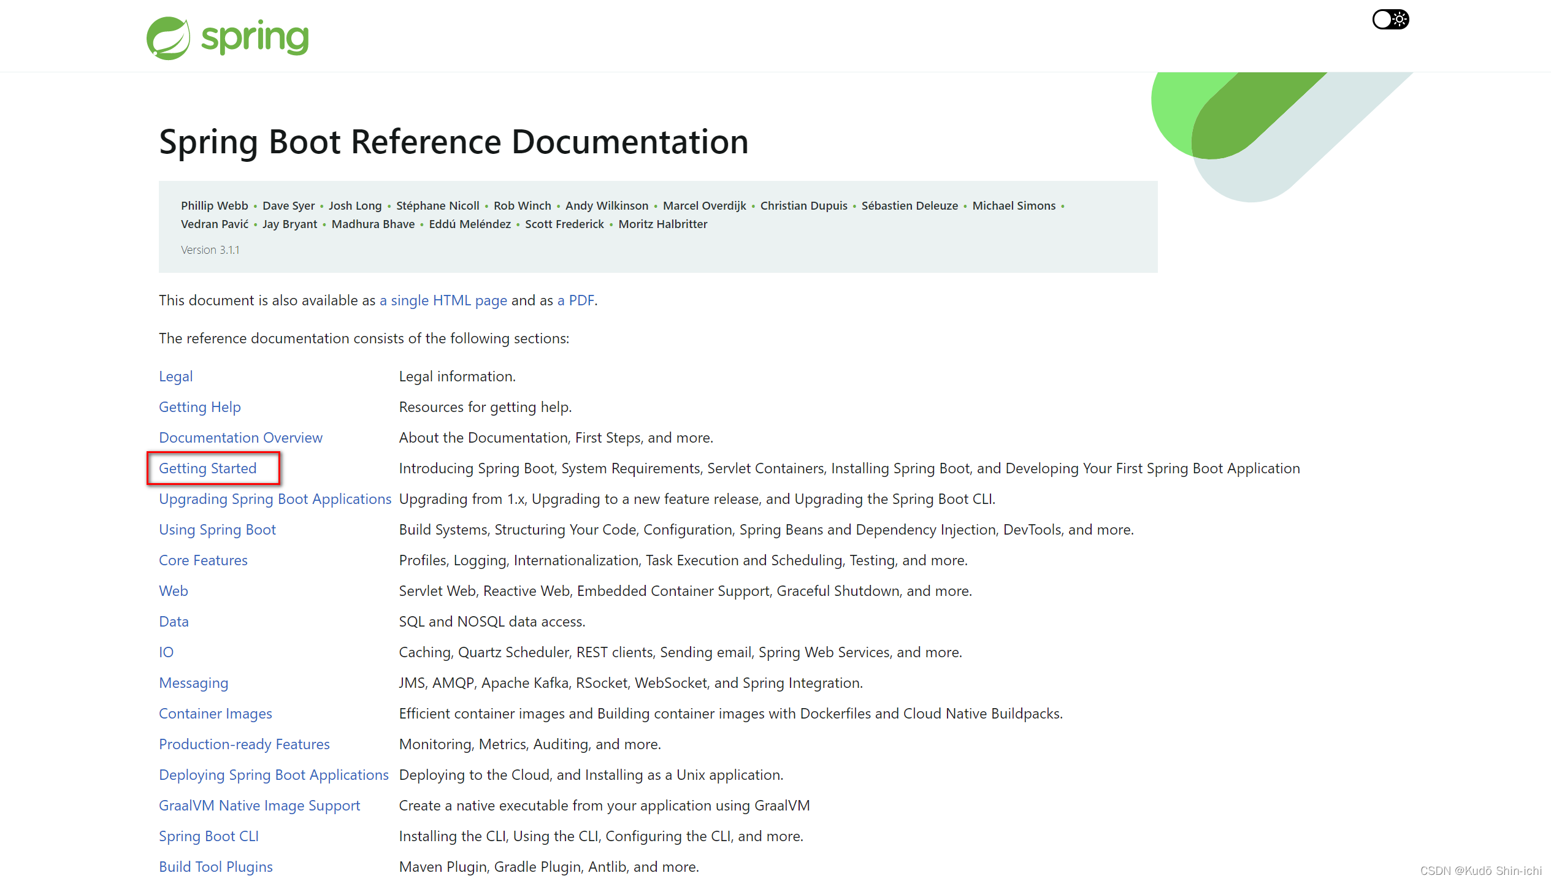
Task: Click the Spring logo
Action: pyautogui.click(x=228, y=37)
